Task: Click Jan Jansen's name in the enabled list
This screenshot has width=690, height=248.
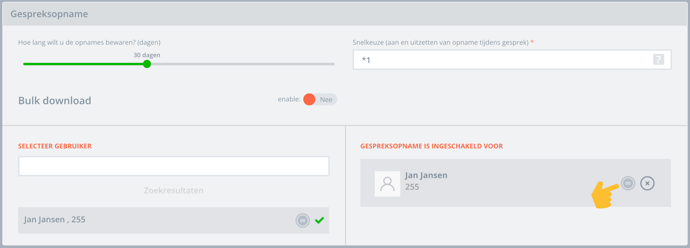Action: point(426,175)
